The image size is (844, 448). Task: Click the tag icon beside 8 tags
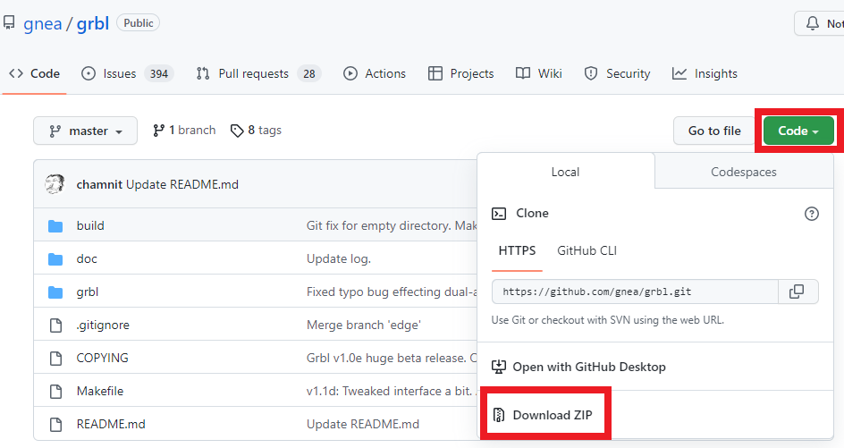coord(237,131)
